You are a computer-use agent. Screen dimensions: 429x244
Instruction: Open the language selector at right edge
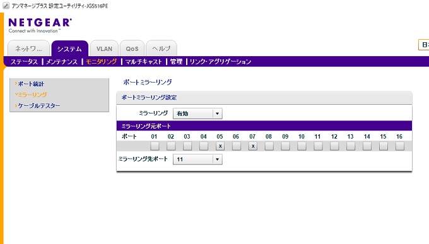pos(424,45)
